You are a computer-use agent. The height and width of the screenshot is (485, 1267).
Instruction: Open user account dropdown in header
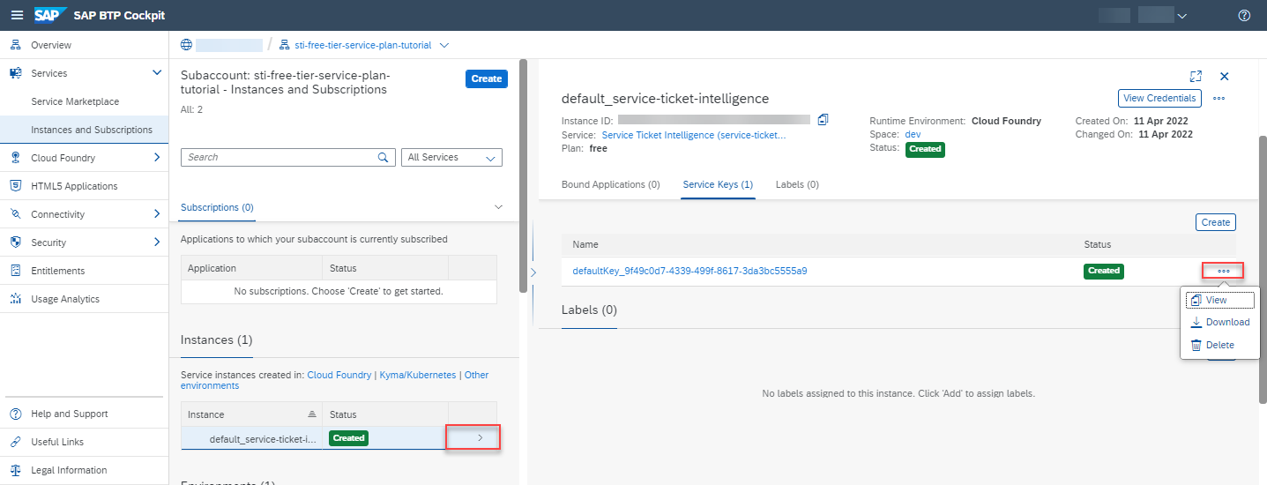click(x=1182, y=15)
